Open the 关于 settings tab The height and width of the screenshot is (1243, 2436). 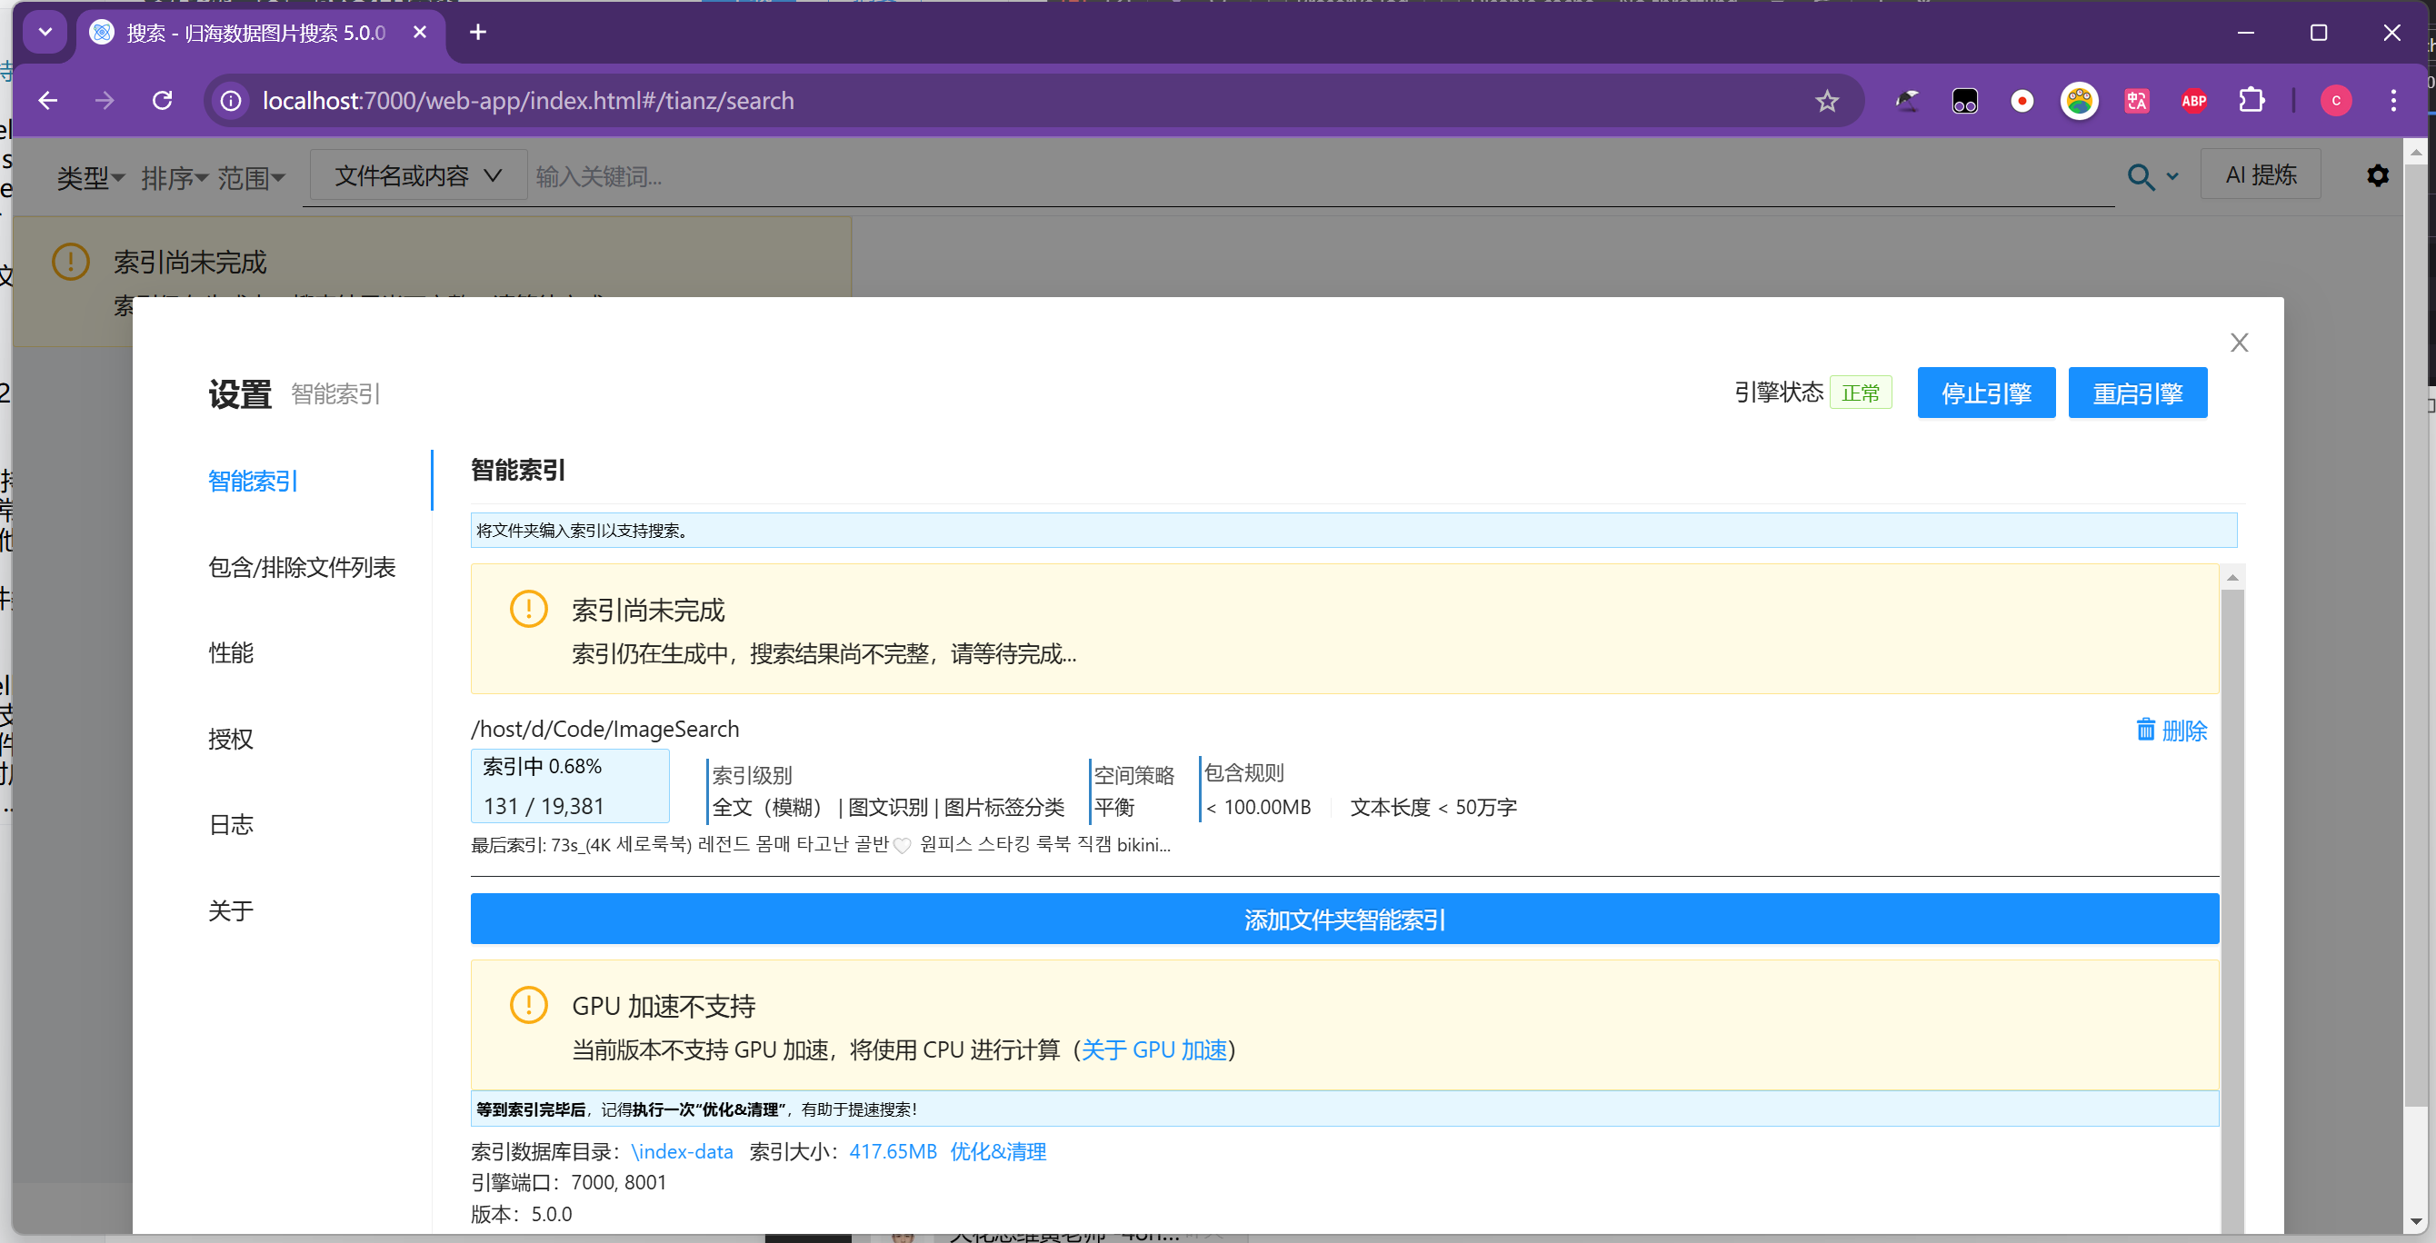point(231,911)
